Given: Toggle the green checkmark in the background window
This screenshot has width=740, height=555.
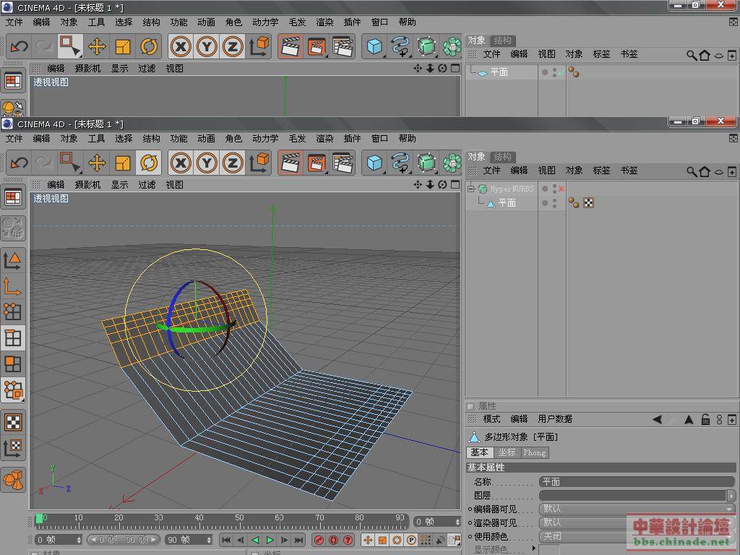Looking at the screenshot, I should [561, 72].
